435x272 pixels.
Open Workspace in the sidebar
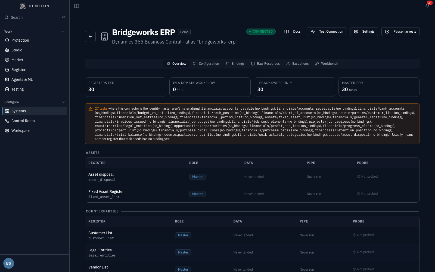tap(35, 131)
